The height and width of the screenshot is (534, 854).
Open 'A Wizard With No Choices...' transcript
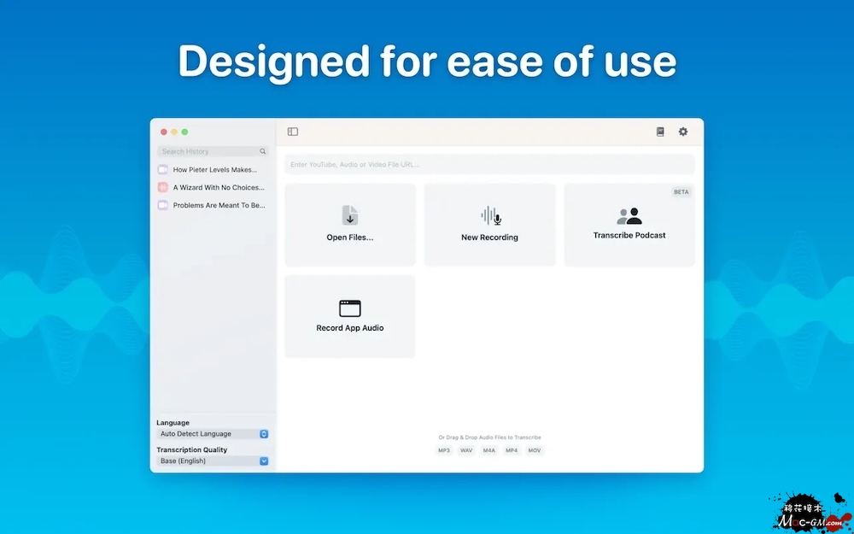(219, 187)
